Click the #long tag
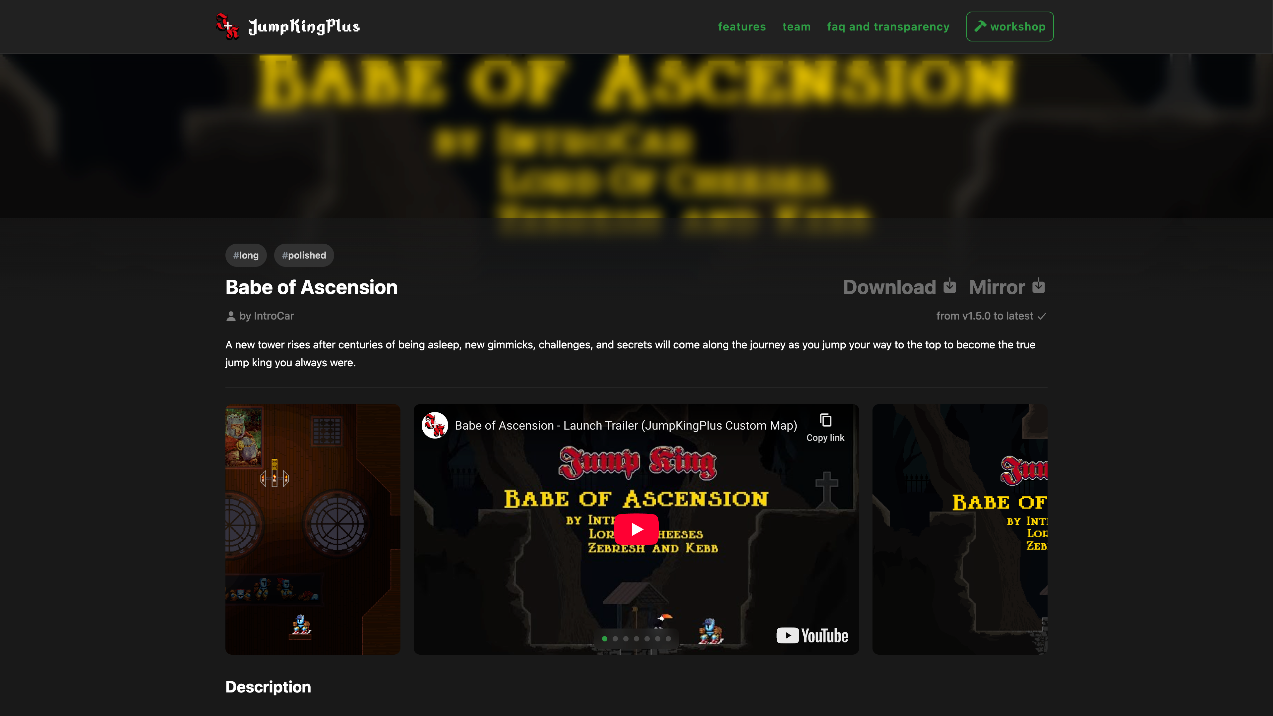The image size is (1273, 716). pos(246,256)
